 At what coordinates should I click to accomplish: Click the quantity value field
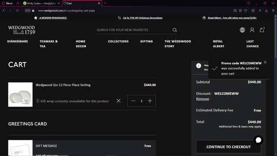coord(142,101)
